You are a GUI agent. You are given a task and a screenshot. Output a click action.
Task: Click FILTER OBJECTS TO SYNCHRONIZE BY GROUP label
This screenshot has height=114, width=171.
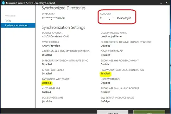pos(126,42)
